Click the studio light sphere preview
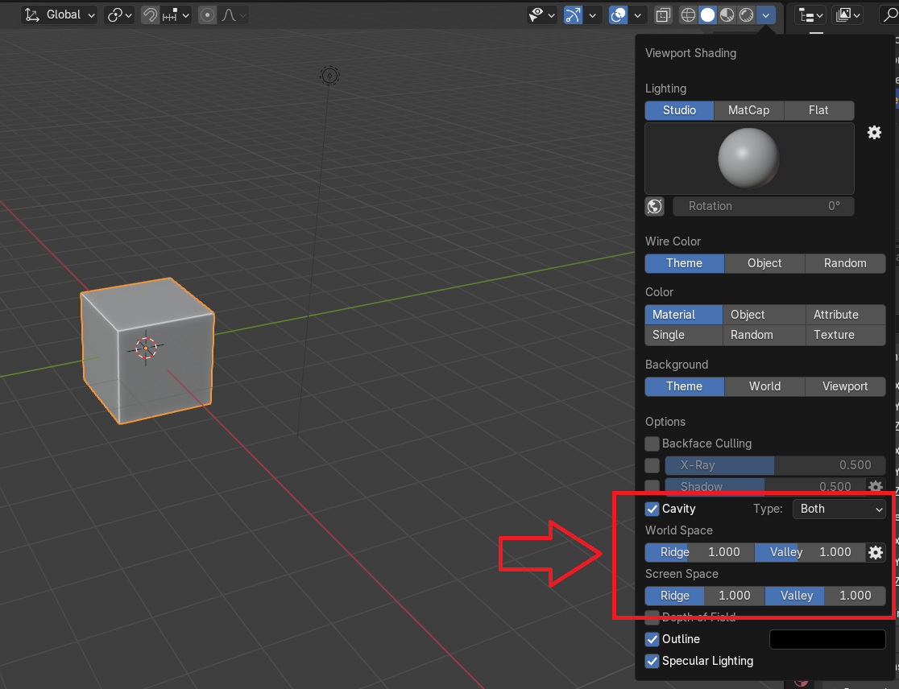 (749, 159)
